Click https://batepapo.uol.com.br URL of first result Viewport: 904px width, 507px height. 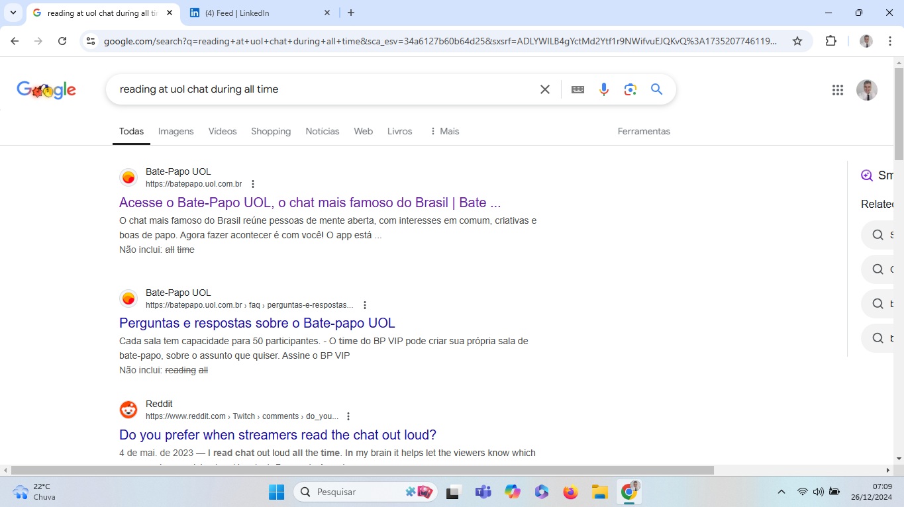pos(193,184)
